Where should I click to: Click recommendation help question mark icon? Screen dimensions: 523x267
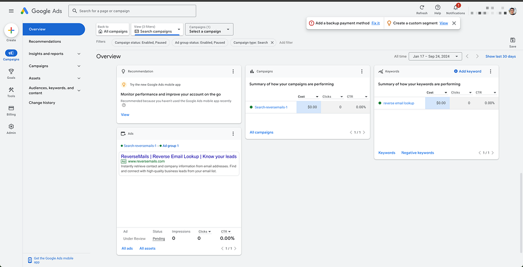(x=124, y=105)
